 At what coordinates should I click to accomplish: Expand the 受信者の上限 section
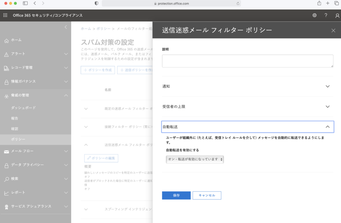tap(327, 107)
